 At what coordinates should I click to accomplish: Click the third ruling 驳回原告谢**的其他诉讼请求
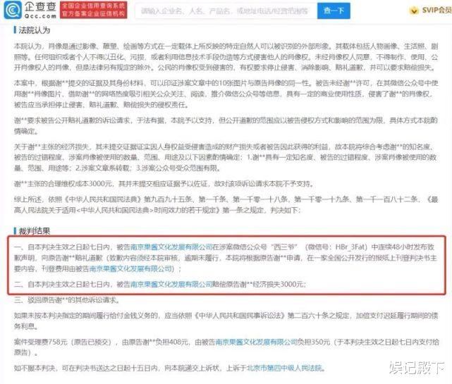67,300
